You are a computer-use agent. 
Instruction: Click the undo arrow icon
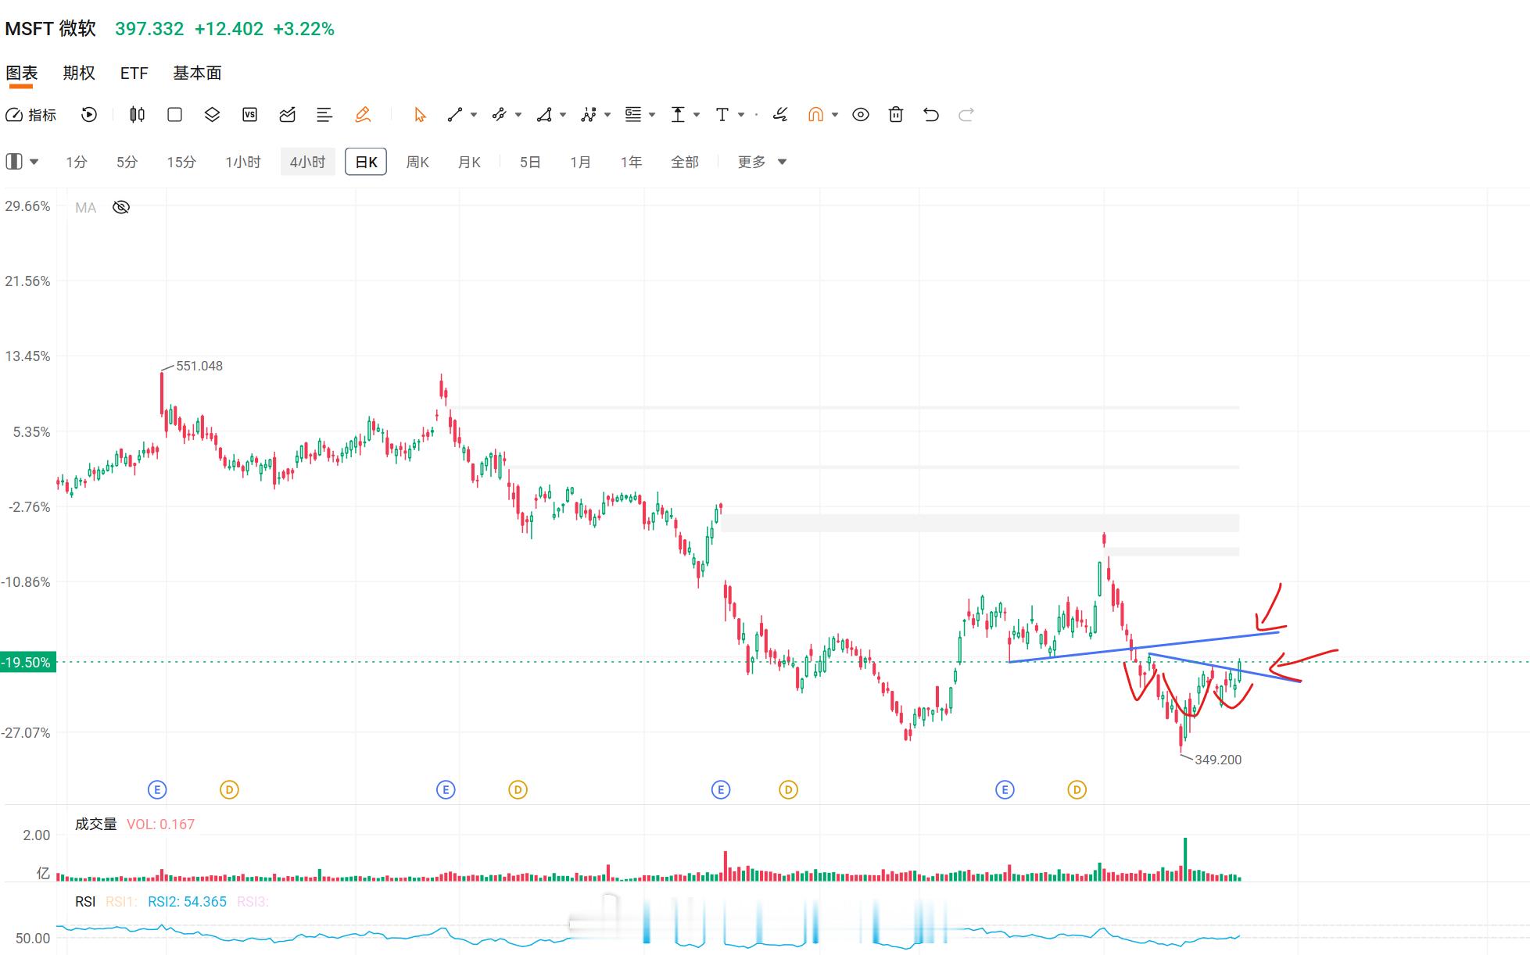[x=930, y=115]
